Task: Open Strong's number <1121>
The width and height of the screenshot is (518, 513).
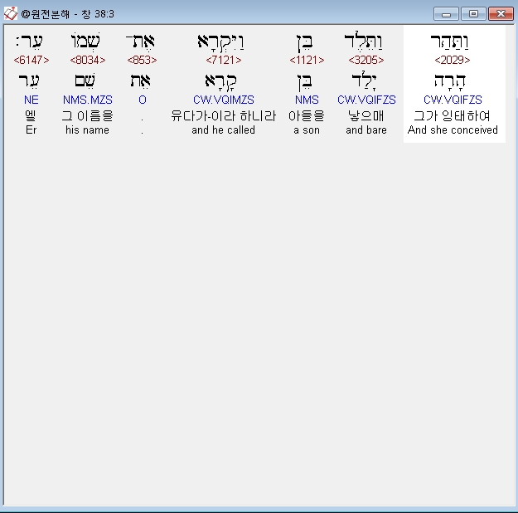Action: [x=307, y=60]
